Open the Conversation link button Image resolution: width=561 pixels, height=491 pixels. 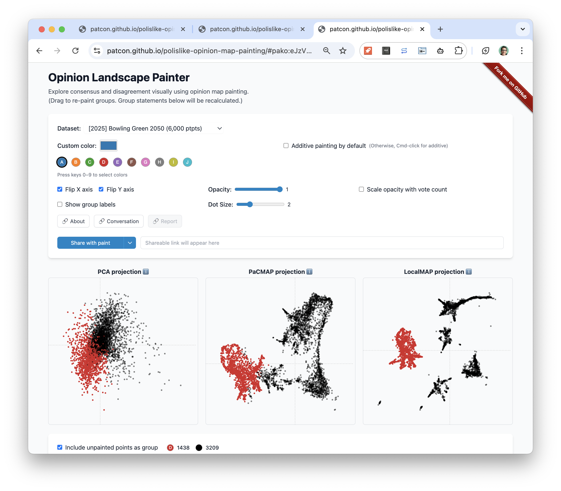coord(119,221)
